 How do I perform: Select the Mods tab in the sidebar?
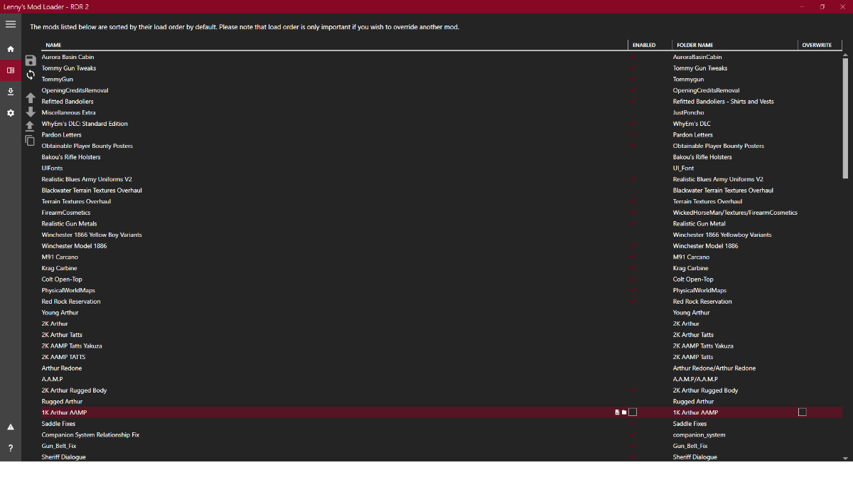(11, 70)
